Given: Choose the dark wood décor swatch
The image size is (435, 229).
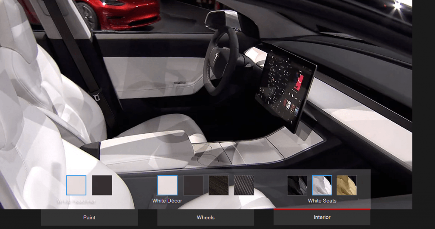Looking at the screenshot, I should 219,185.
